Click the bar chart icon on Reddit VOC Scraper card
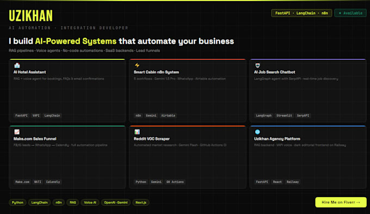Image resolution: width=370 pixels, height=214 pixels. pos(137,132)
